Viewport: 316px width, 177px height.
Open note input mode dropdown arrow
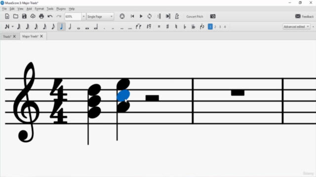12,27
